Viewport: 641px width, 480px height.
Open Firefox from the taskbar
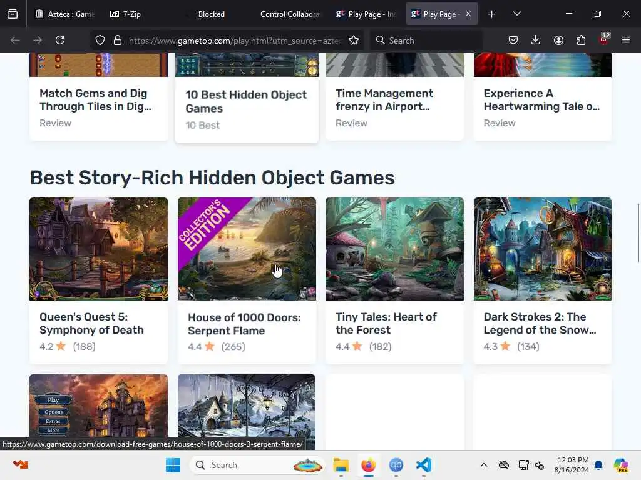368,465
